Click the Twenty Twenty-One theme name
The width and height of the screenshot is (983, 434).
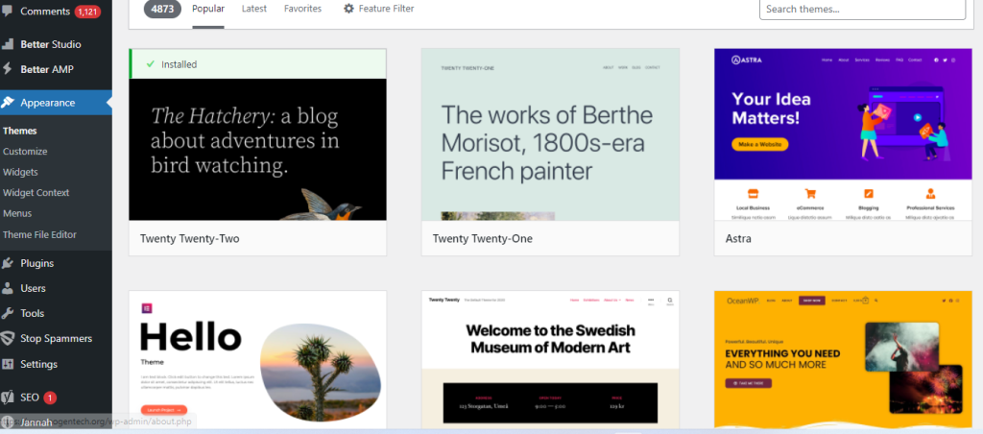point(483,239)
